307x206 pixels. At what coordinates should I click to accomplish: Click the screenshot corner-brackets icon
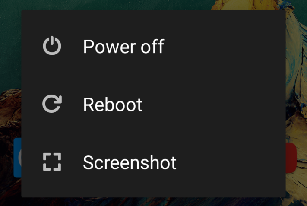52,162
